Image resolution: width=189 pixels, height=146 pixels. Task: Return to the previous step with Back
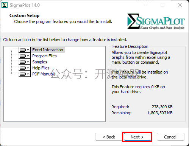[109, 137]
